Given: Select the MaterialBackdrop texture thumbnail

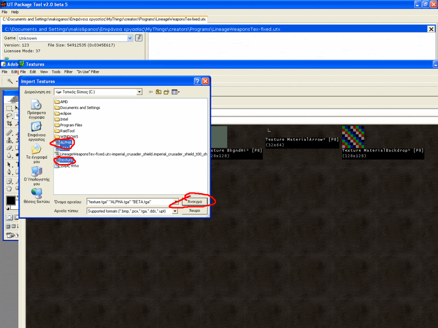Looking at the screenshot, I should (x=353, y=137).
